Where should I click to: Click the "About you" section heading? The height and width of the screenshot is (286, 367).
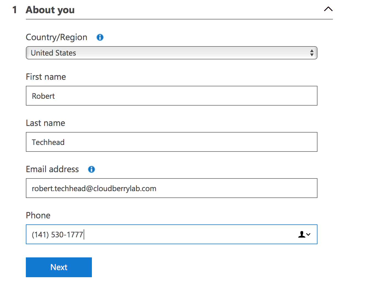(x=50, y=10)
